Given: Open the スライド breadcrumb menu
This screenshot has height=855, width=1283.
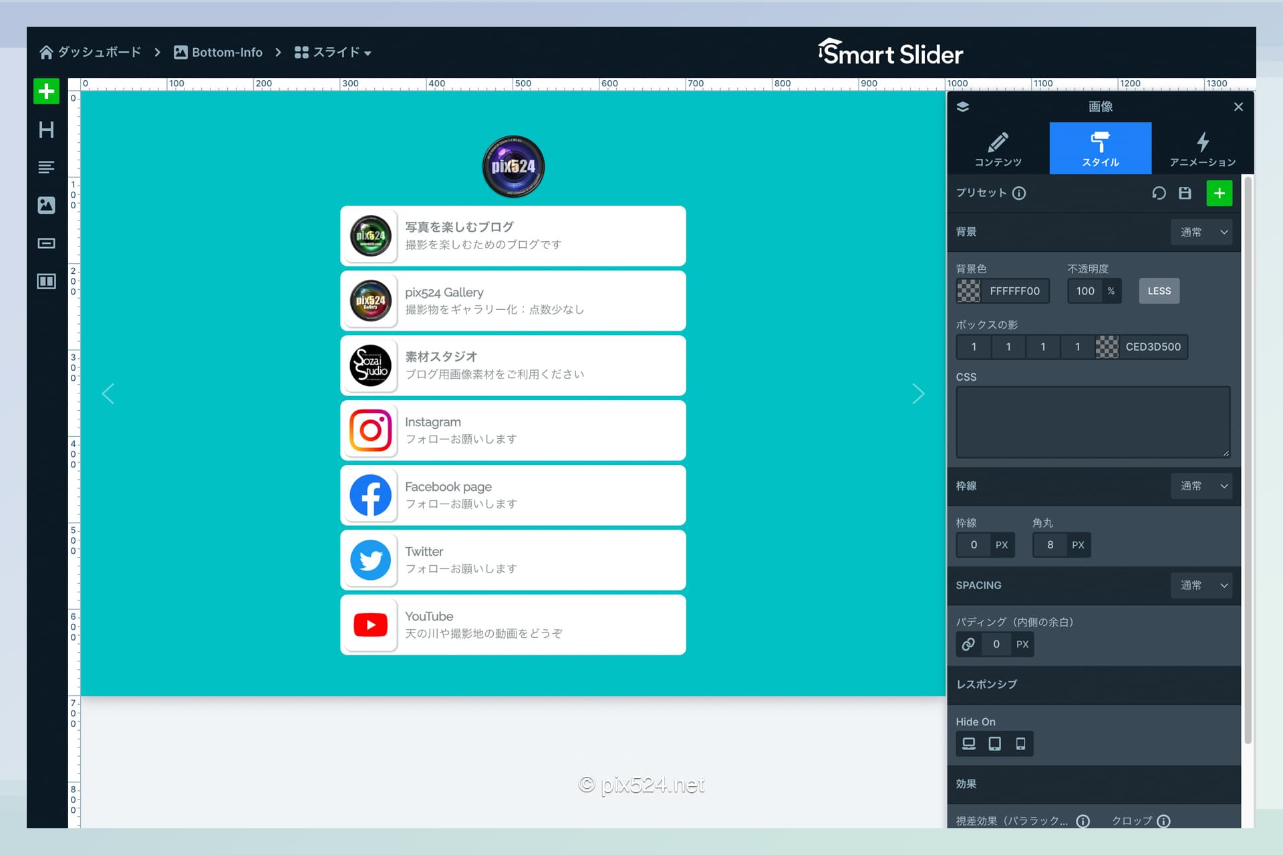Looking at the screenshot, I should pyautogui.click(x=337, y=52).
